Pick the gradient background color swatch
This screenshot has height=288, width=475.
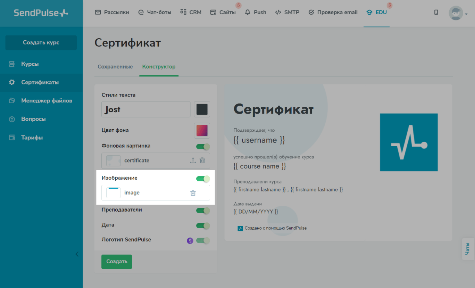[x=202, y=131]
